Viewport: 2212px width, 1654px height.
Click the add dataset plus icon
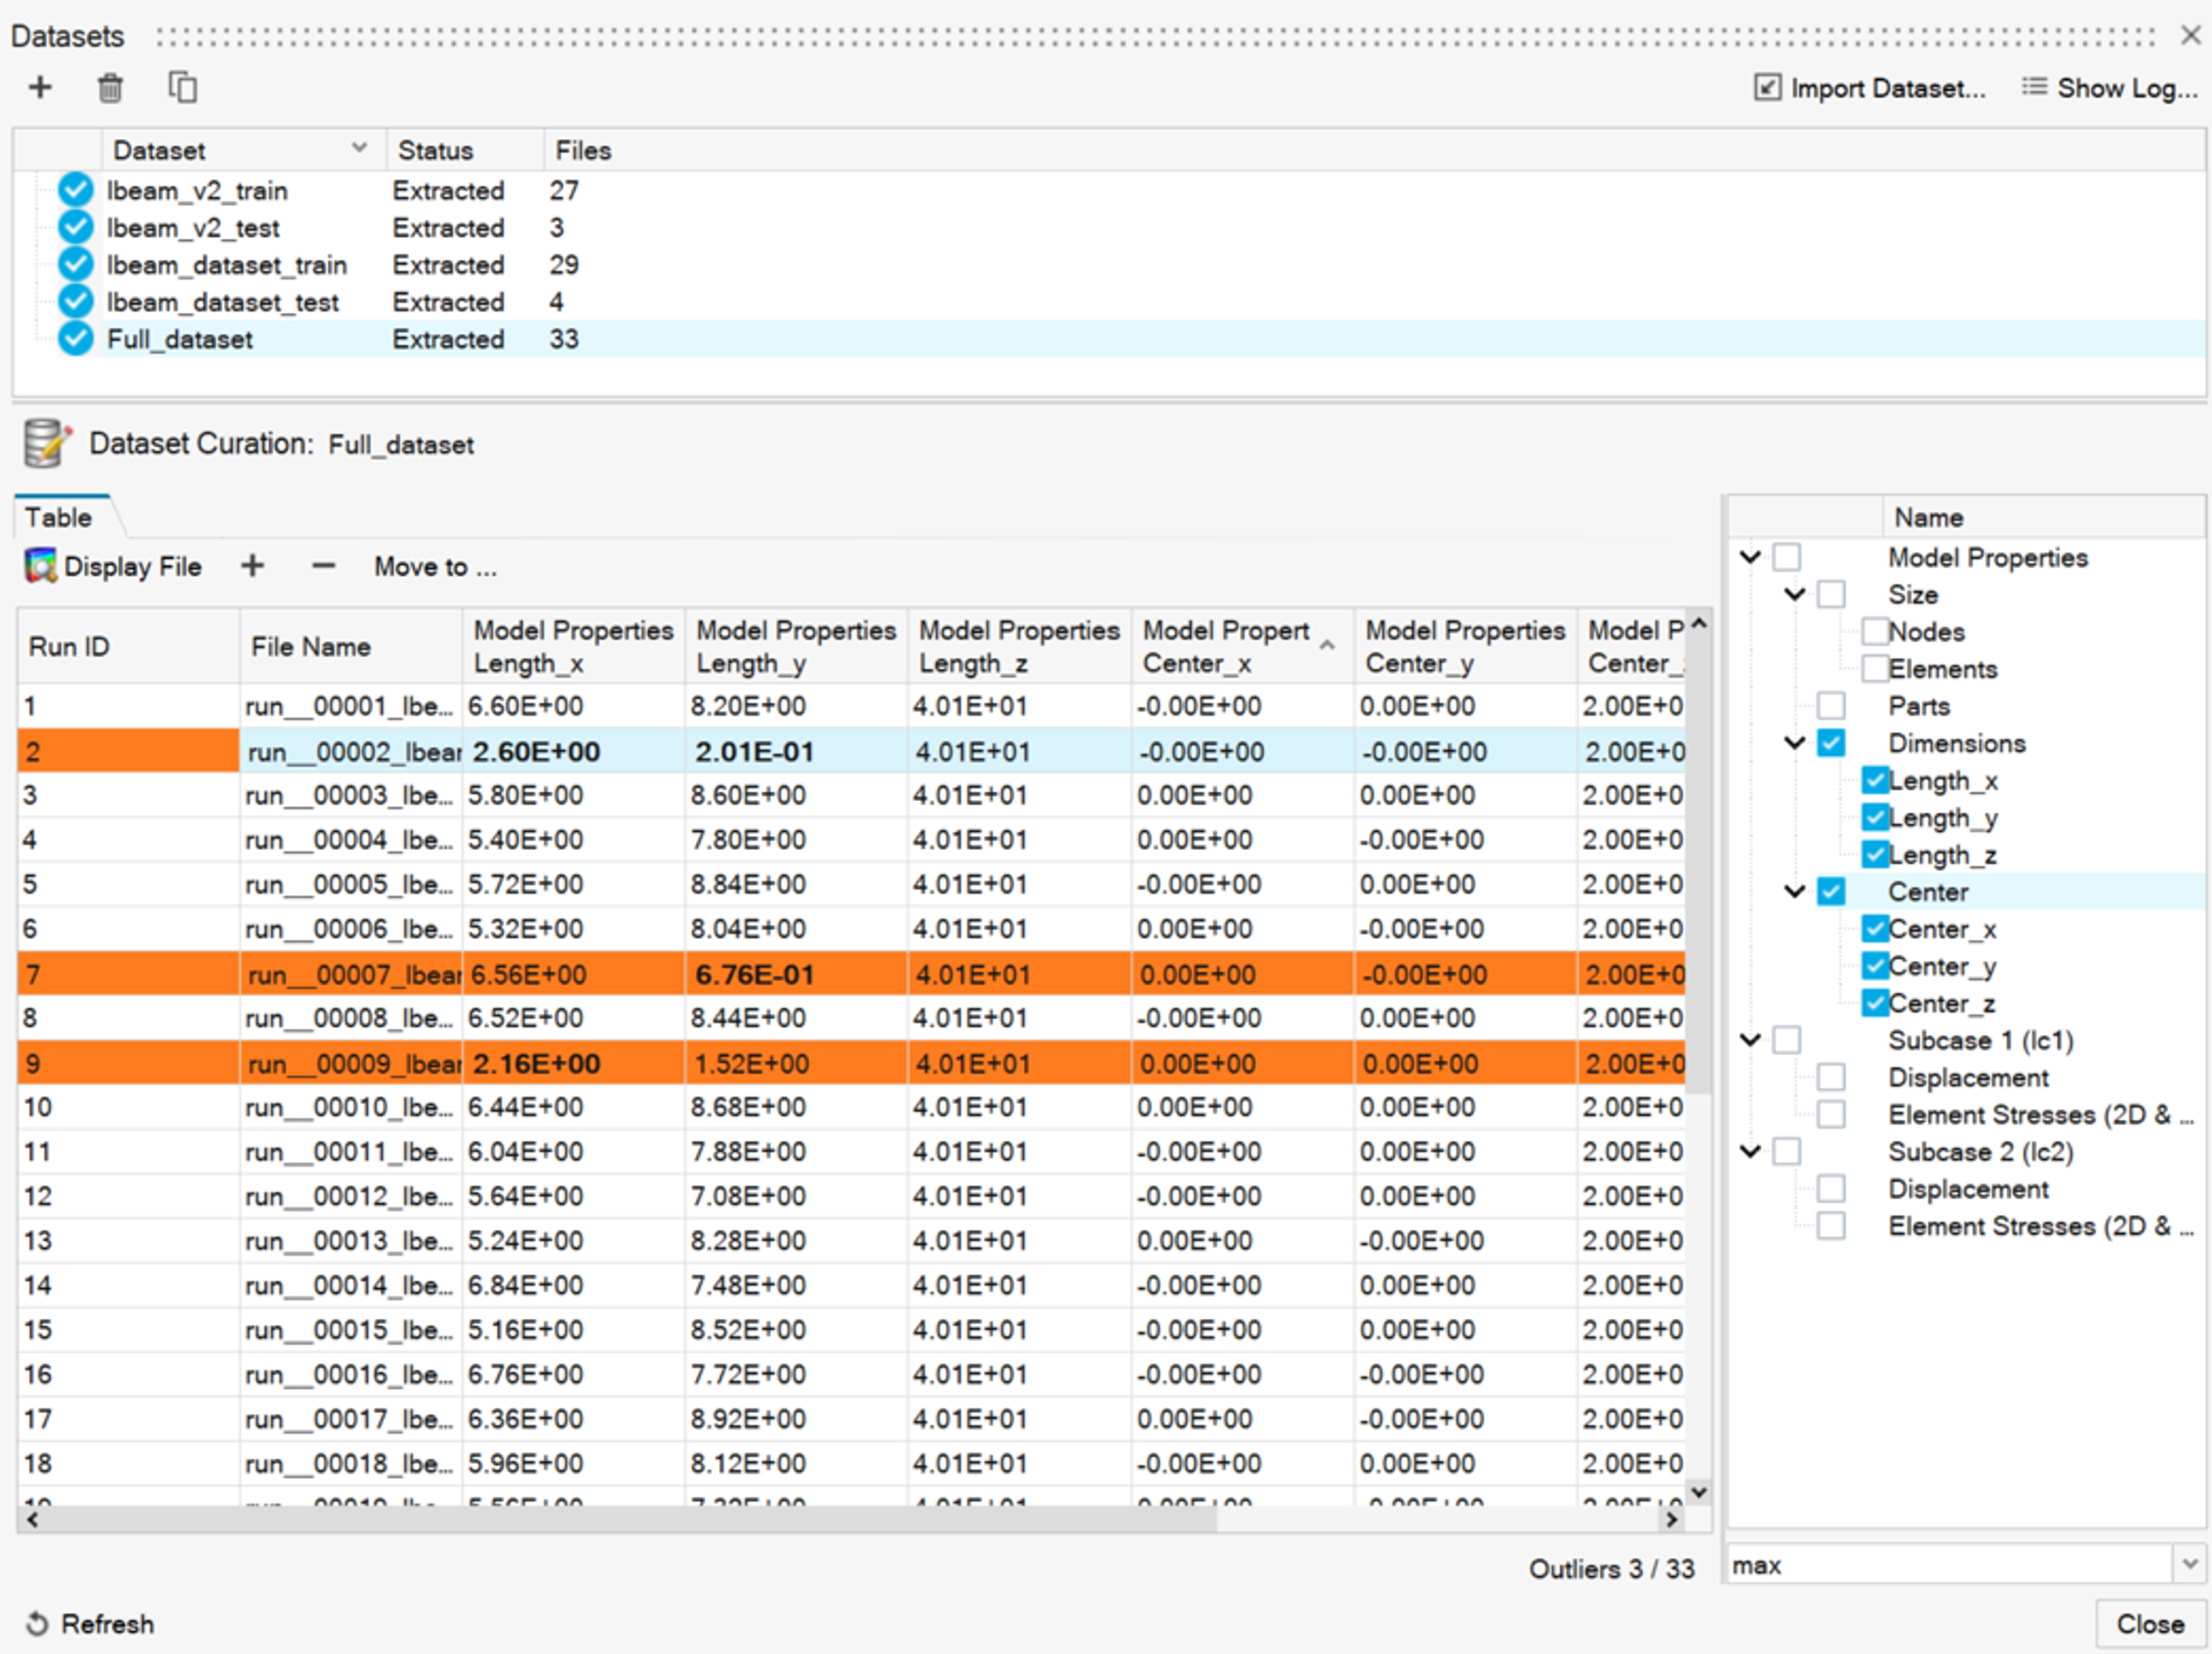[40, 88]
